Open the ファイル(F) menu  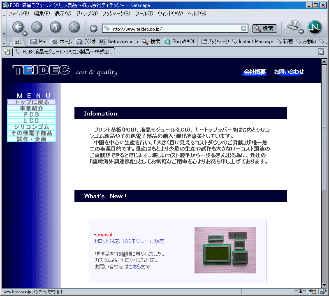click(x=19, y=14)
